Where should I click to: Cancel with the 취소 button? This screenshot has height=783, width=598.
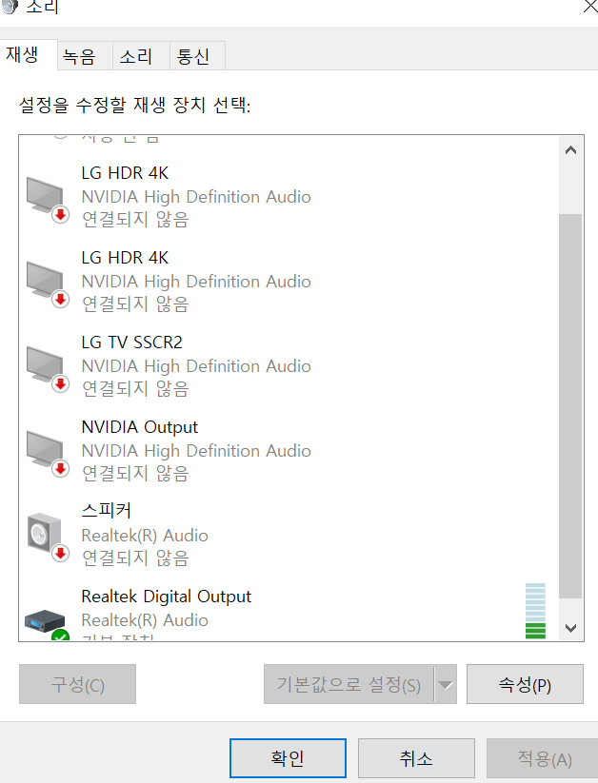416,758
